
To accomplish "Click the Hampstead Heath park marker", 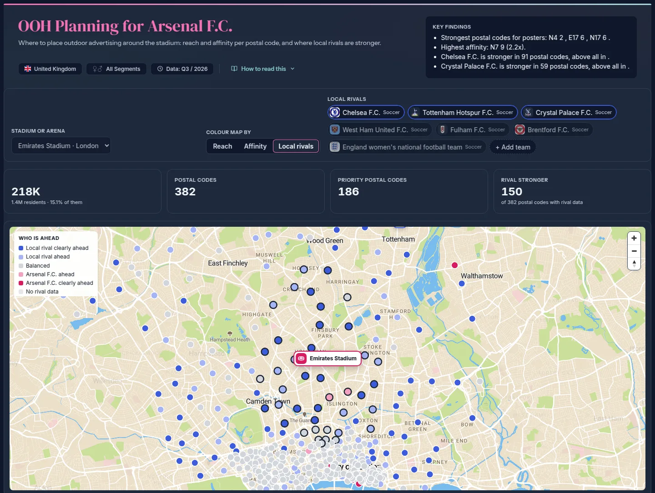I will (x=230, y=334).
